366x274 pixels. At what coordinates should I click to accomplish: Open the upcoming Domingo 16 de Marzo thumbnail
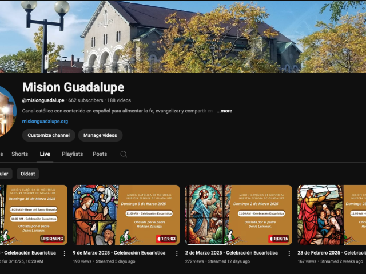point(34,215)
